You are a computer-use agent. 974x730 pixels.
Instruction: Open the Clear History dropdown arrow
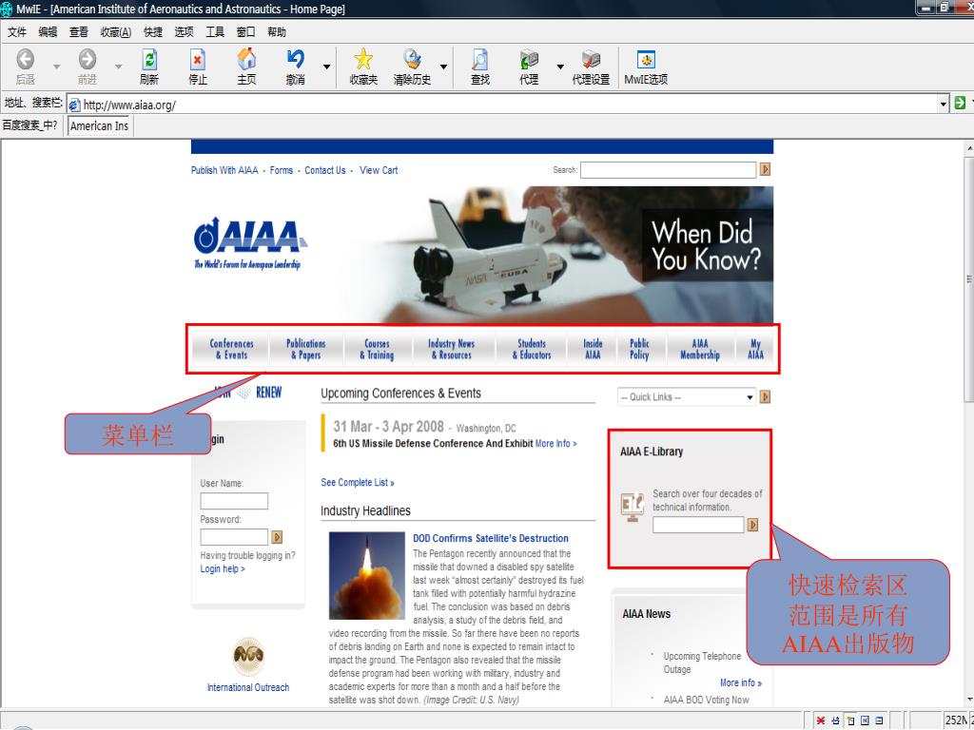[x=443, y=67]
